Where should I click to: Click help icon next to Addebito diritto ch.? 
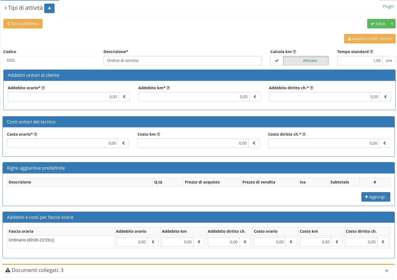click(312, 88)
